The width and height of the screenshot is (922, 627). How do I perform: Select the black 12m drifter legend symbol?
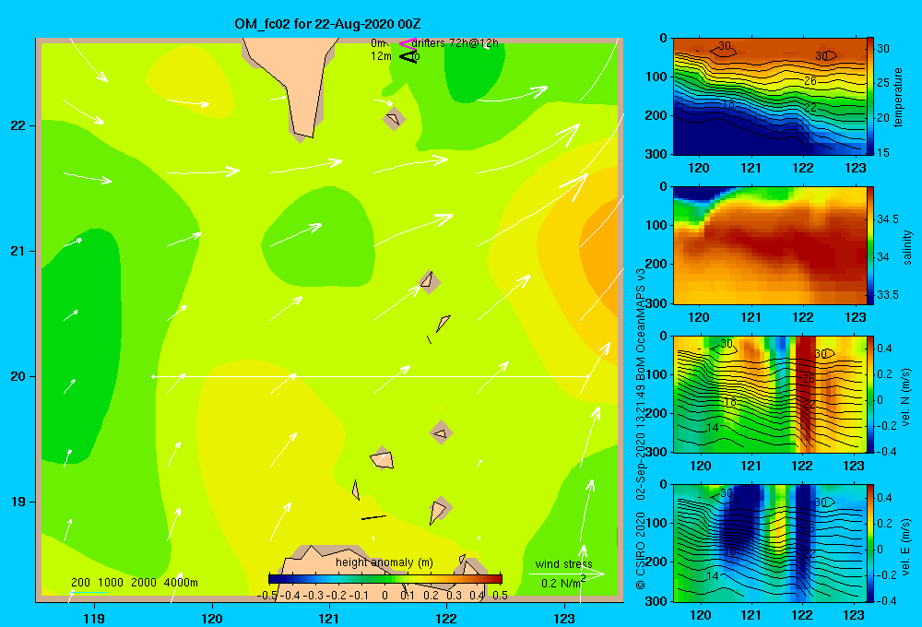click(x=408, y=56)
